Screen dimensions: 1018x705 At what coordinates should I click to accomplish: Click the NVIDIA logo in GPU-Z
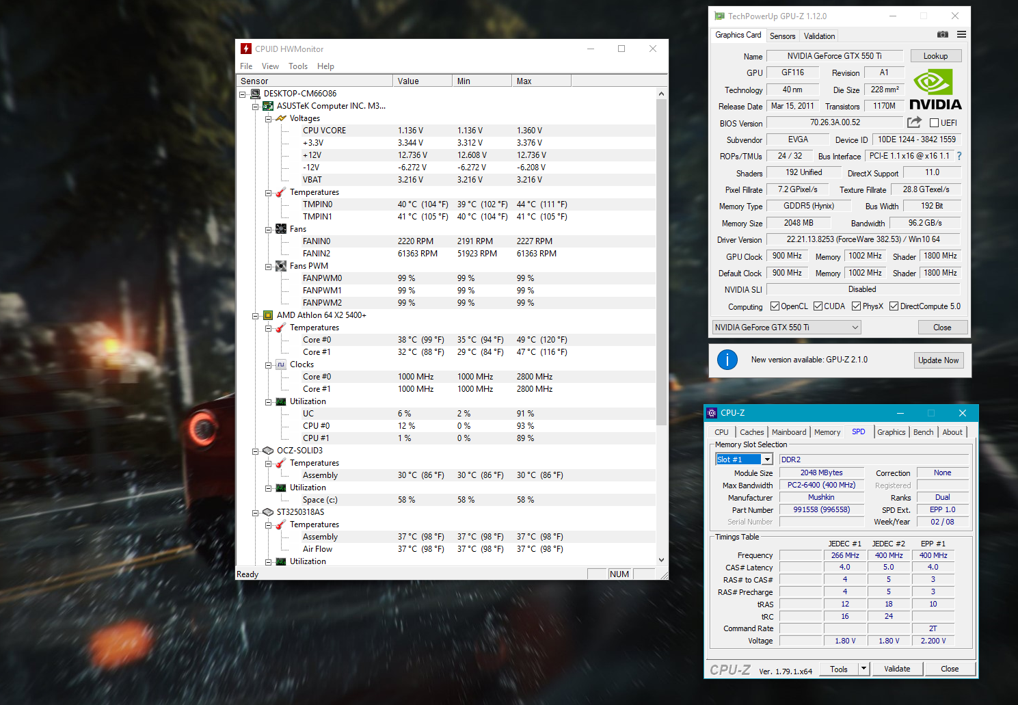pyautogui.click(x=935, y=90)
